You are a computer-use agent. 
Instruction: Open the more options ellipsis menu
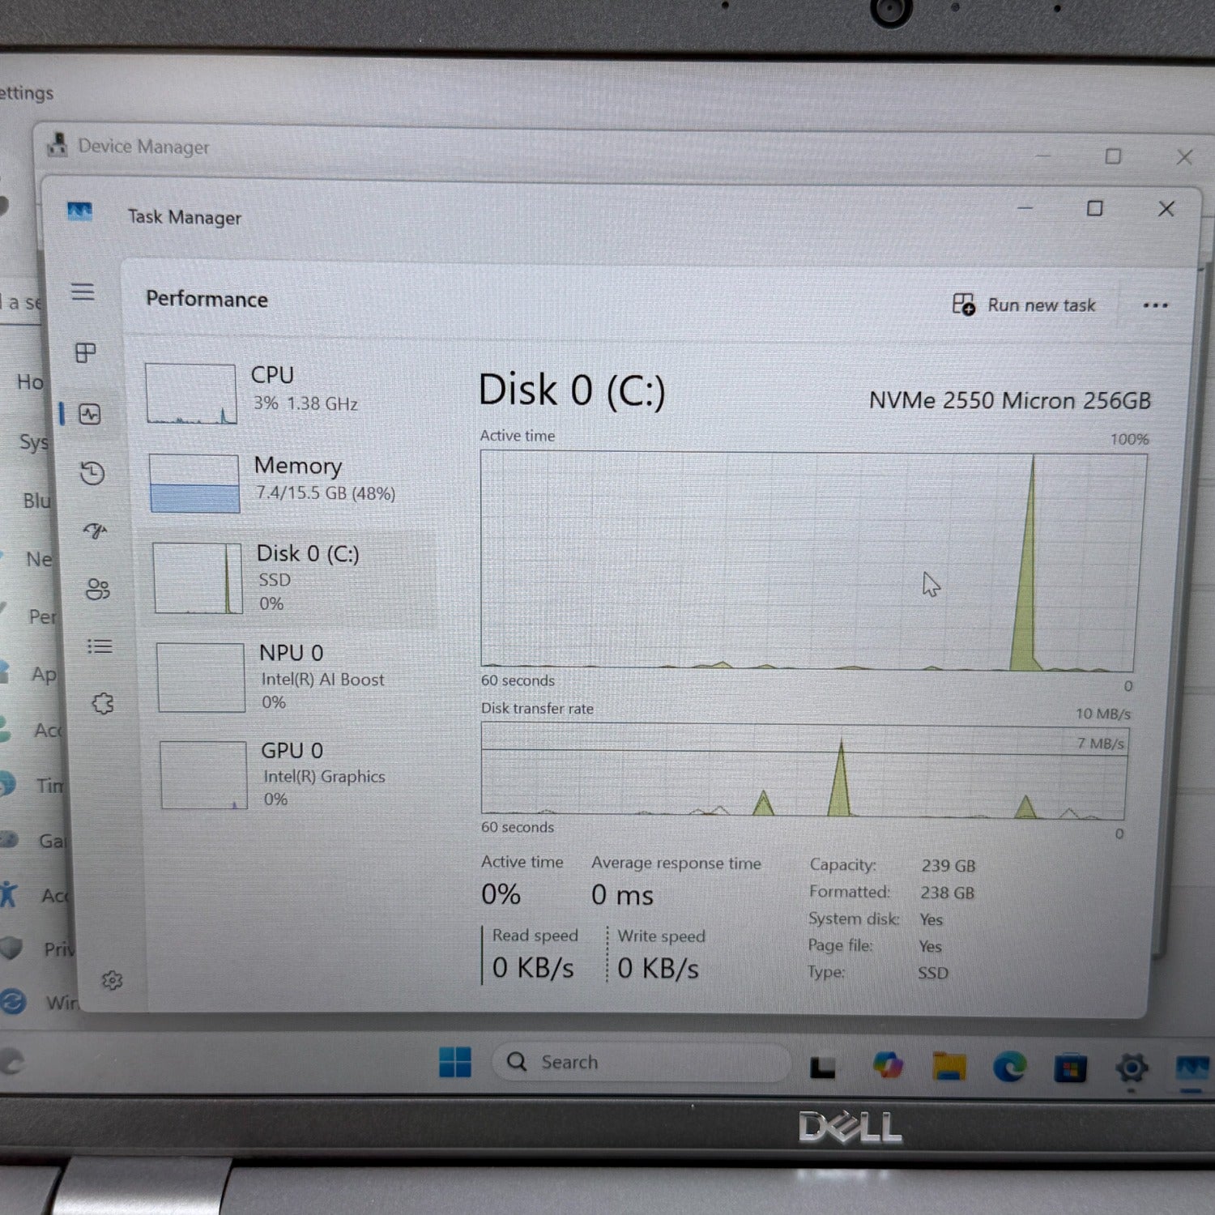(1154, 305)
